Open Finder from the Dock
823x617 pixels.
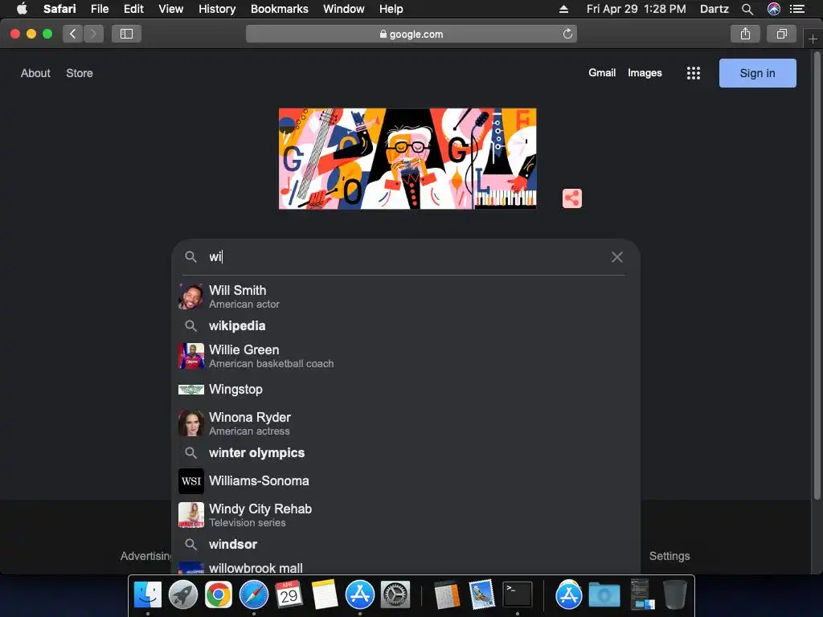tap(148, 595)
